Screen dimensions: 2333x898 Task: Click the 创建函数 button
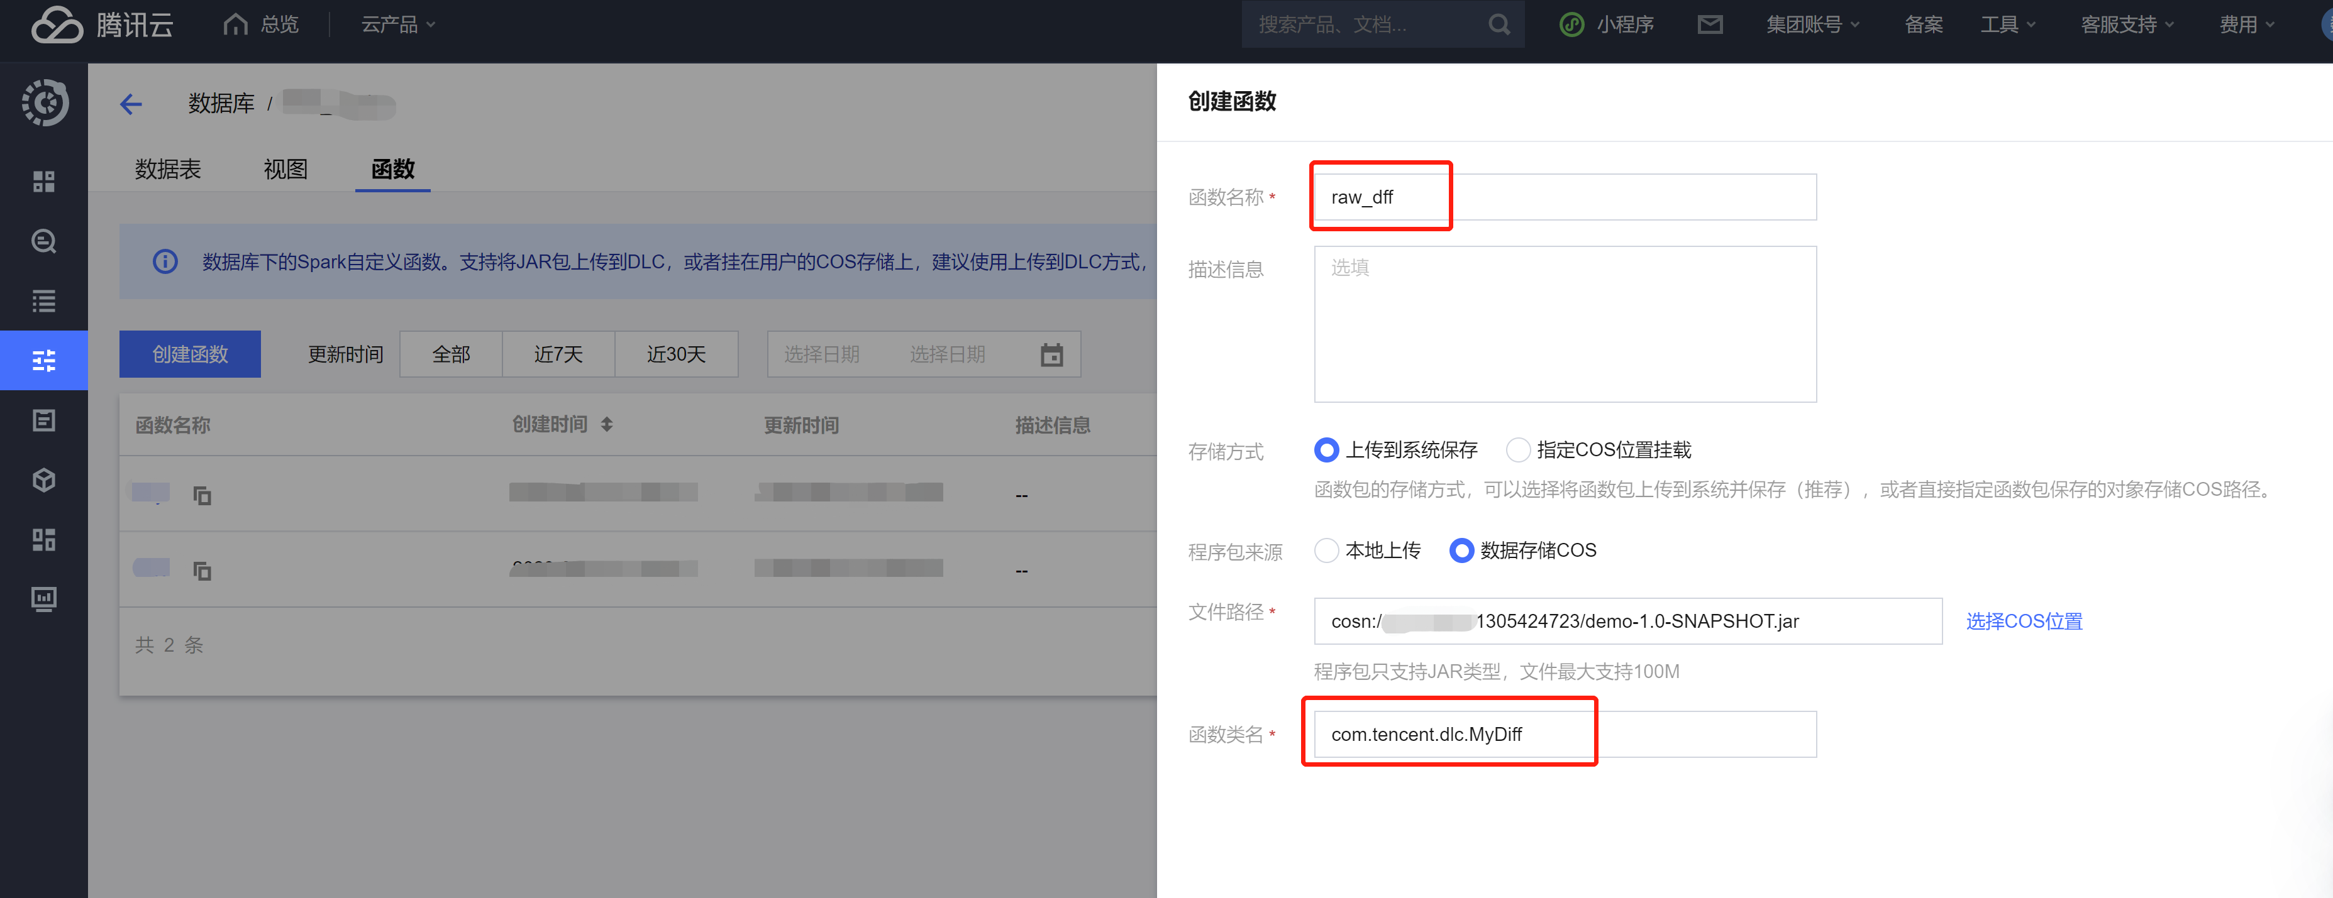click(x=189, y=354)
